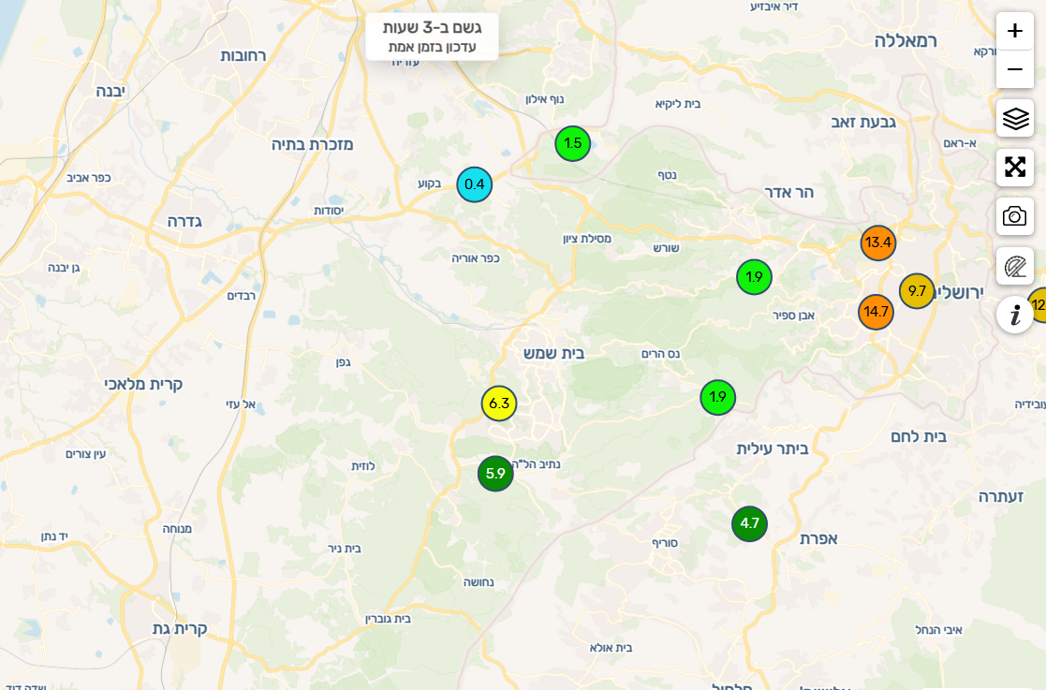
Task: Click the מזכרת בתיה town label
Action: click(x=312, y=145)
